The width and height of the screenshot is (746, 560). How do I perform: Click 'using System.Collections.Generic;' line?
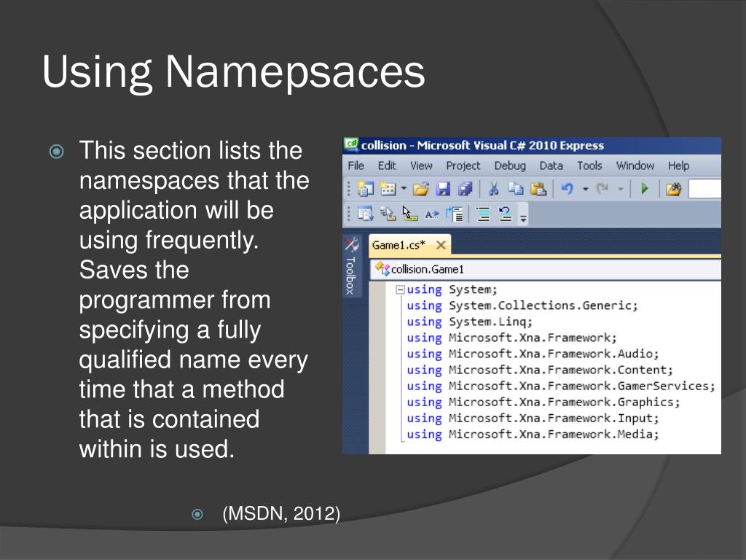coord(522,306)
